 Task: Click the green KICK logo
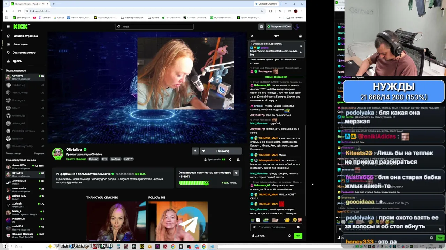coord(22,26)
